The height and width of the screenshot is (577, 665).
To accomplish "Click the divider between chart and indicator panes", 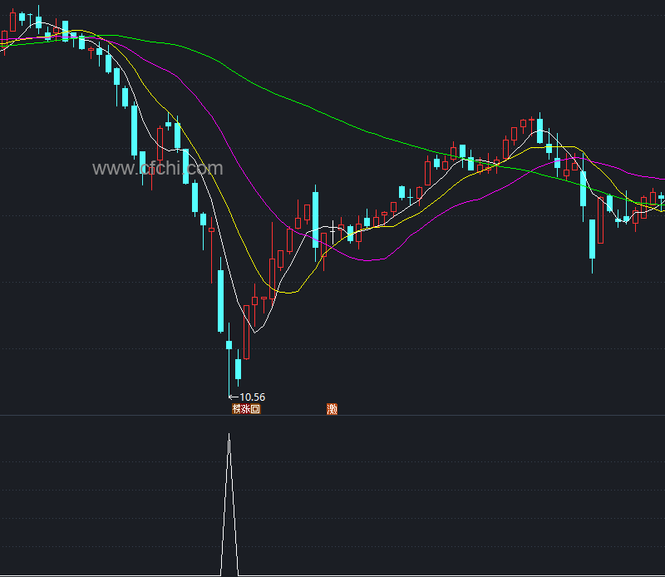I will pos(332,416).
